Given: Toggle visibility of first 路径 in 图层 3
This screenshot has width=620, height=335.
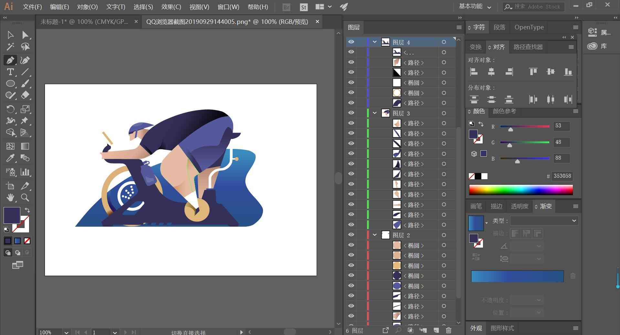Looking at the screenshot, I should [x=351, y=123].
